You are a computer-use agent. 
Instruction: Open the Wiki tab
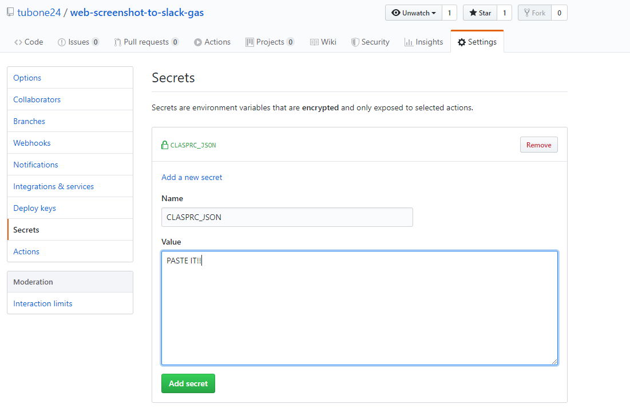(323, 42)
